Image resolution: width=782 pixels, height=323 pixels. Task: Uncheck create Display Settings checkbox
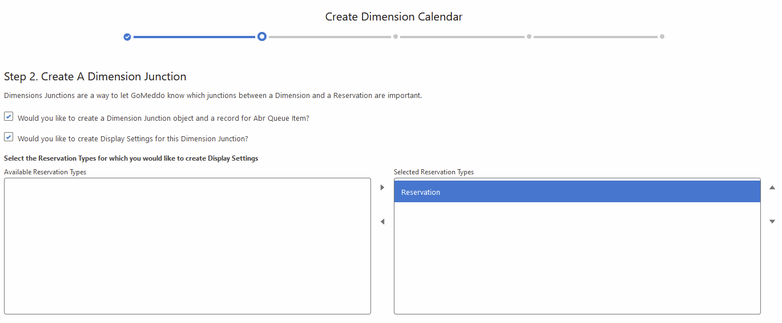[9, 137]
